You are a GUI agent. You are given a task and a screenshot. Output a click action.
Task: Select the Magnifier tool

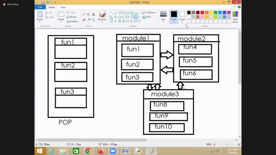pos(93,20)
